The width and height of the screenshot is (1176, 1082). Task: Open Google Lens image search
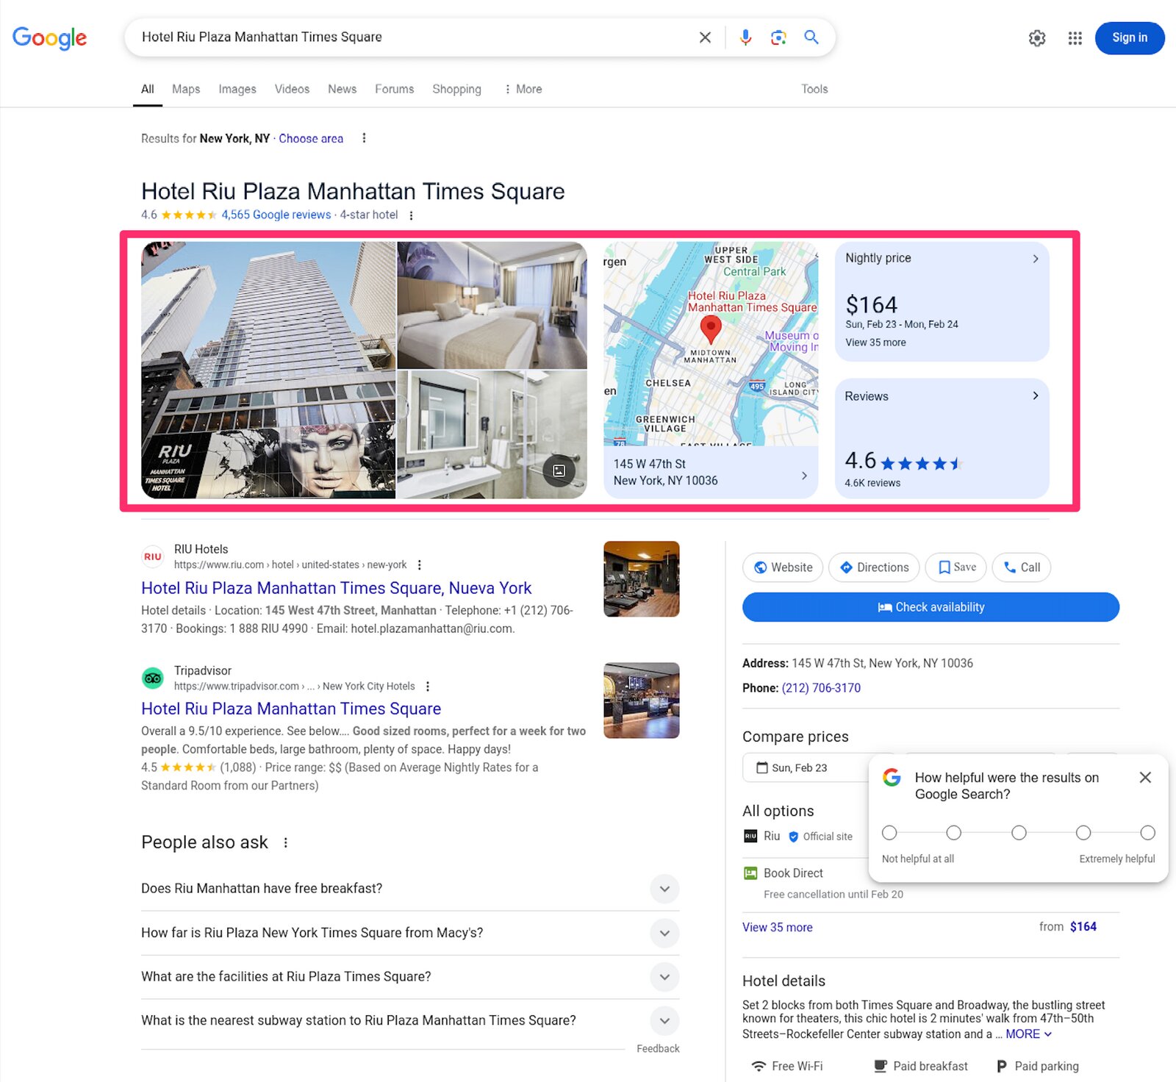click(778, 37)
